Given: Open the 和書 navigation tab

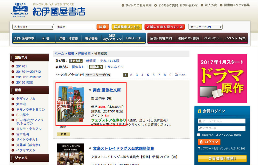Looking at the screenshot, I should [x=46, y=38].
